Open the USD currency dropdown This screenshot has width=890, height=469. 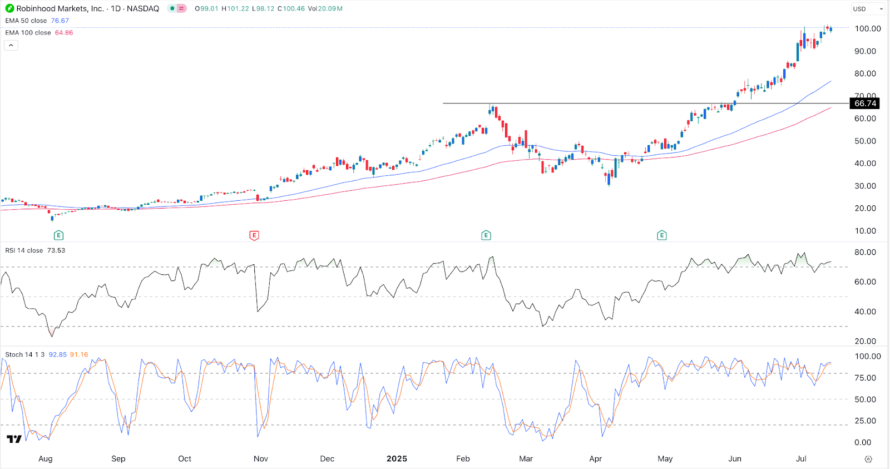pyautogui.click(x=868, y=9)
